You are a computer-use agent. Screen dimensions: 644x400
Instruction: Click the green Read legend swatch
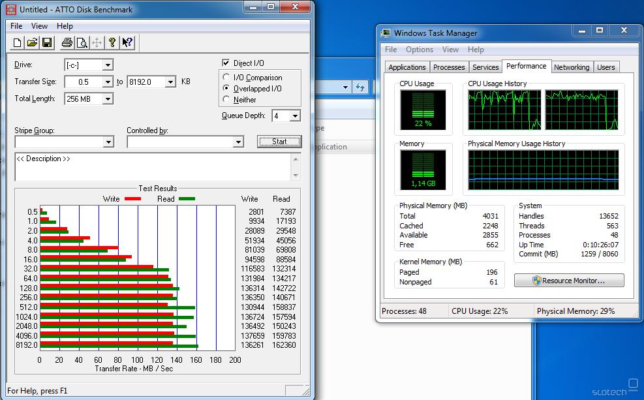click(x=187, y=199)
